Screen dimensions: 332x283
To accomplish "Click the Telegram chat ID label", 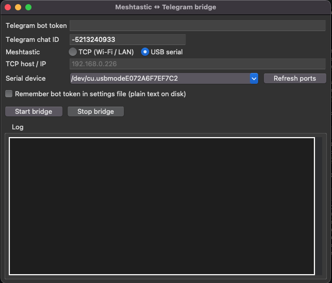I will [33, 40].
